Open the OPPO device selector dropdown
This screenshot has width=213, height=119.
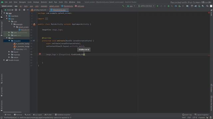click(x=146, y=6)
